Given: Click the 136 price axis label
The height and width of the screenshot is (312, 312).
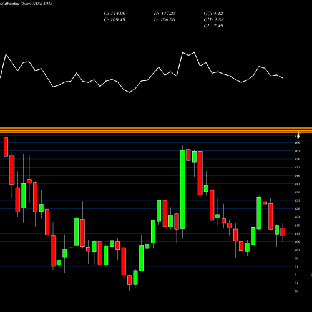Looking at the screenshot, I should pos(298,192).
